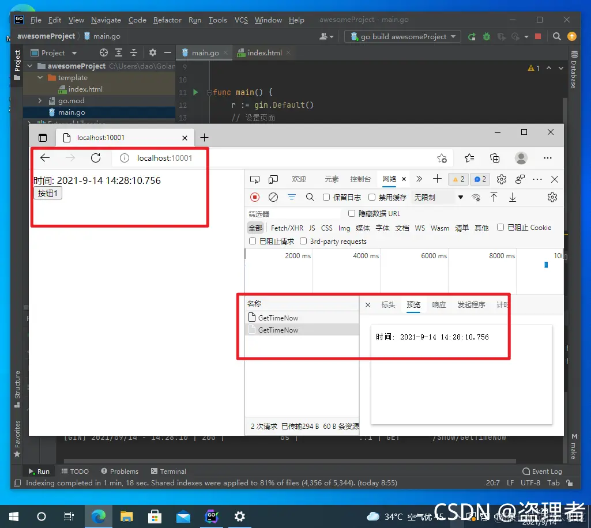Open the Terminal tool window
This screenshot has width=591, height=528.
[x=168, y=471]
